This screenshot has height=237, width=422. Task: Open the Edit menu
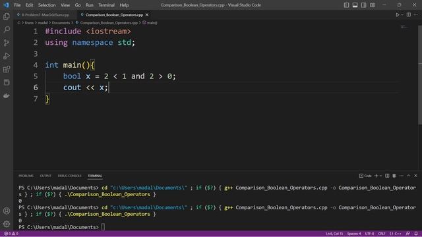[x=29, y=5]
